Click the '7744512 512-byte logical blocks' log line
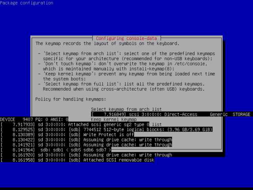The width and height of the screenshot is (253, 190). tap(106, 129)
